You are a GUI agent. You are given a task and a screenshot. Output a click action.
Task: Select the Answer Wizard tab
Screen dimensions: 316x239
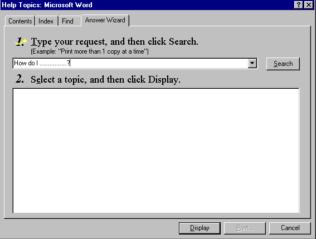(105, 20)
